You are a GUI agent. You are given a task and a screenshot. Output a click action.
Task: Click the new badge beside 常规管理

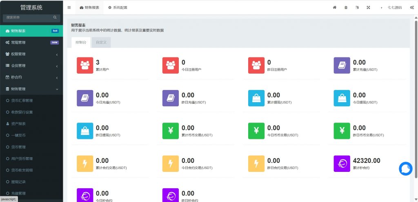[x=54, y=42]
